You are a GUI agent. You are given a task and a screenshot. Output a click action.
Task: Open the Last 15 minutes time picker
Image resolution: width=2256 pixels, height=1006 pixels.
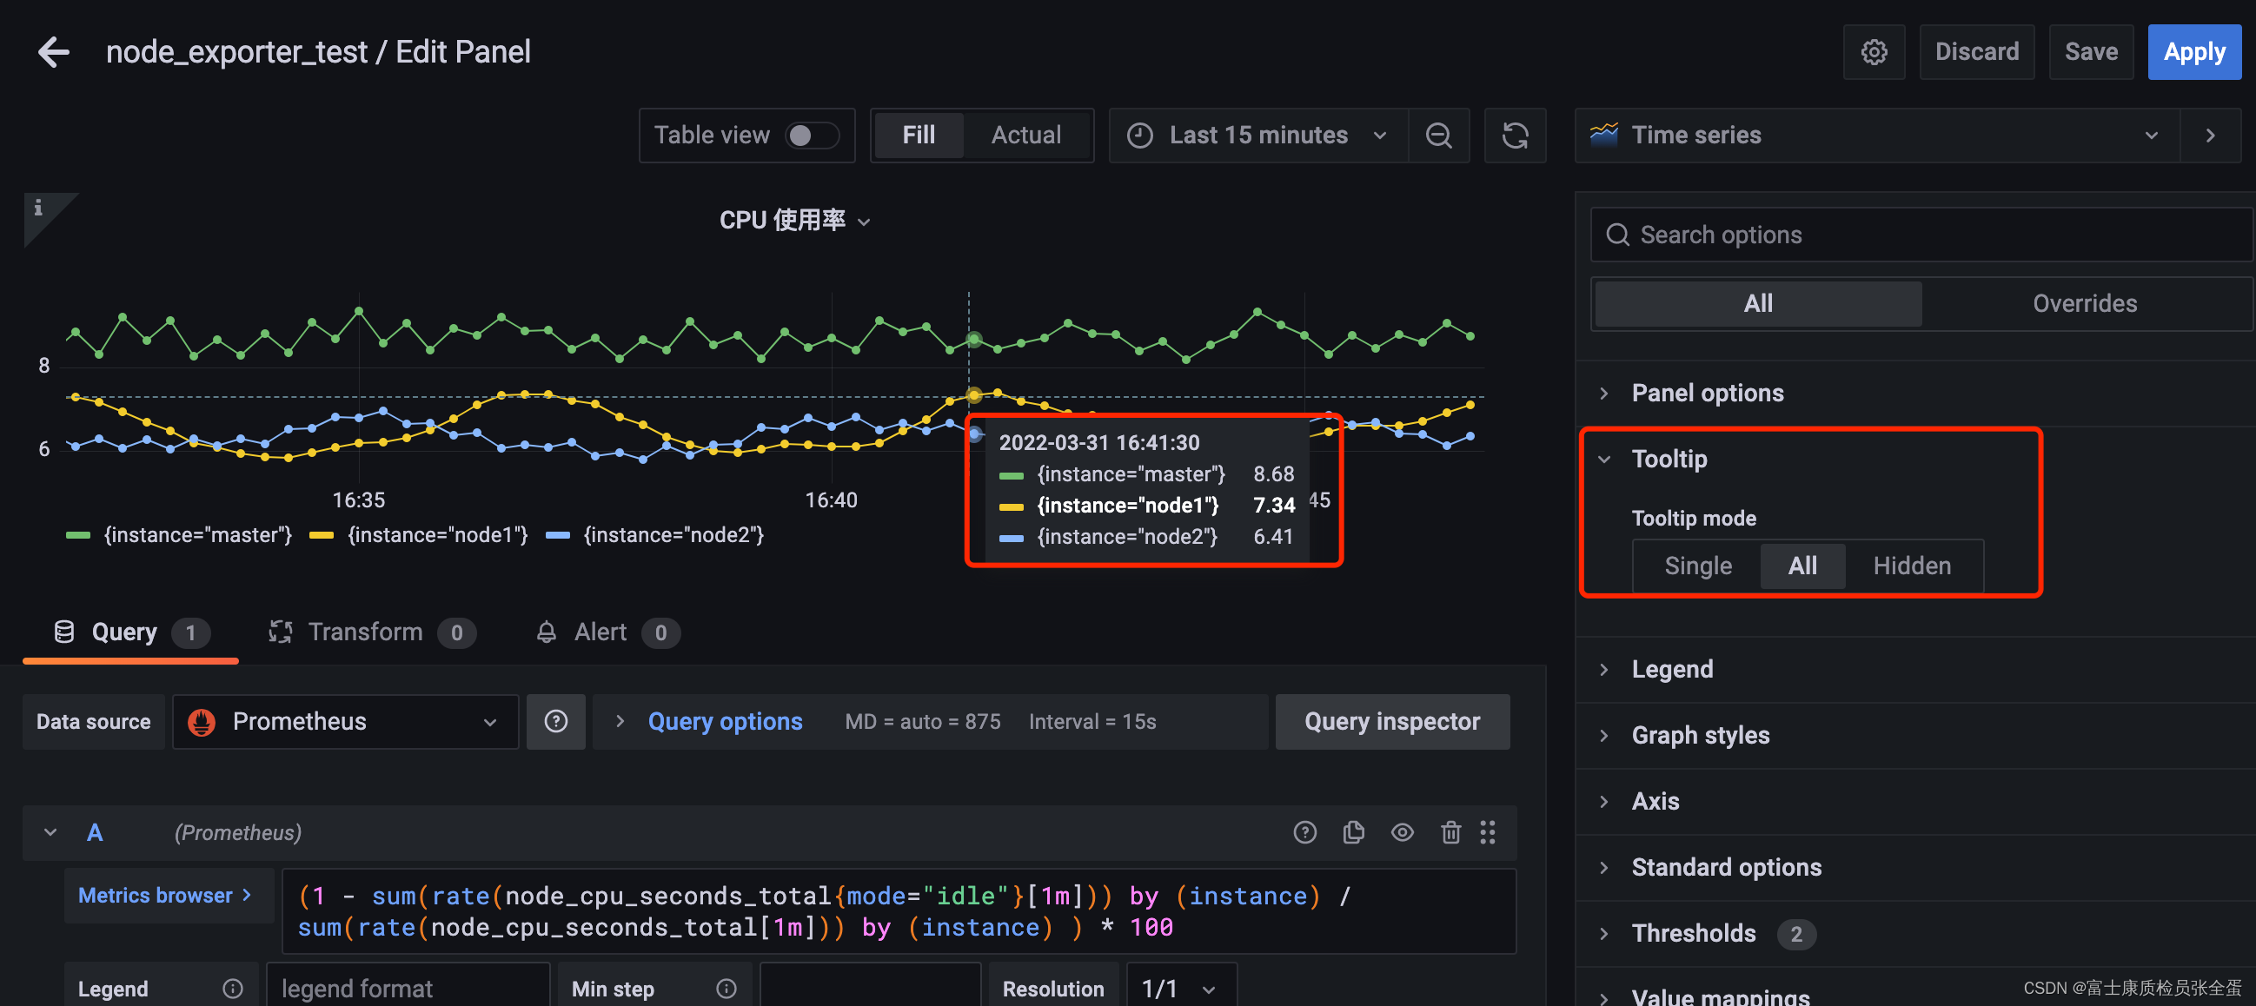pos(1257,136)
